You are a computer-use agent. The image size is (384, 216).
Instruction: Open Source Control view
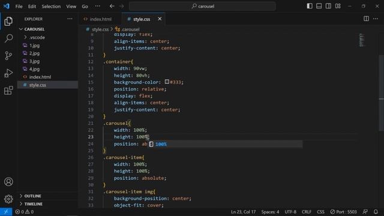click(8, 56)
